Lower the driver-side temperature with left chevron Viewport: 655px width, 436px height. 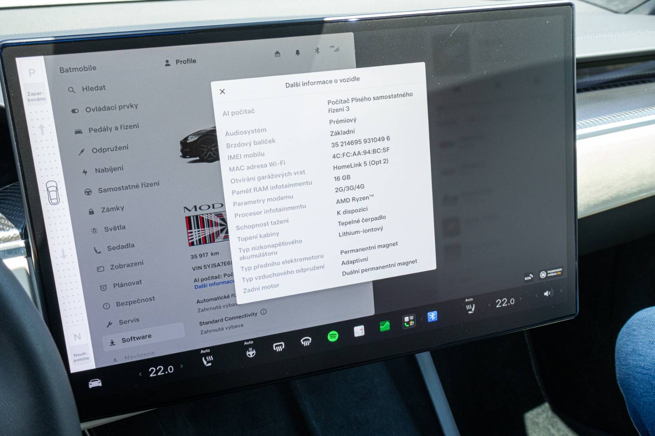(x=140, y=374)
